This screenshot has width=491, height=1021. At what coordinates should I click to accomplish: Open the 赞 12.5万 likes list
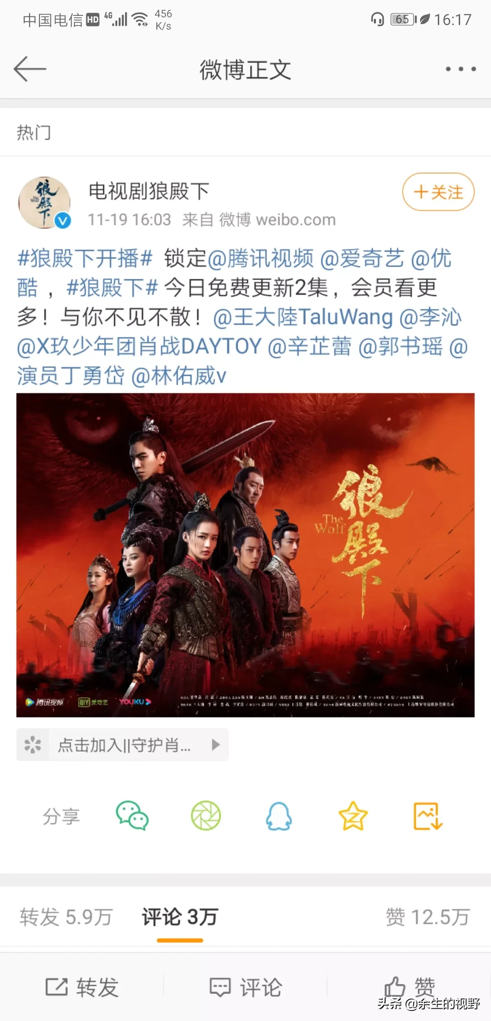pos(427,916)
